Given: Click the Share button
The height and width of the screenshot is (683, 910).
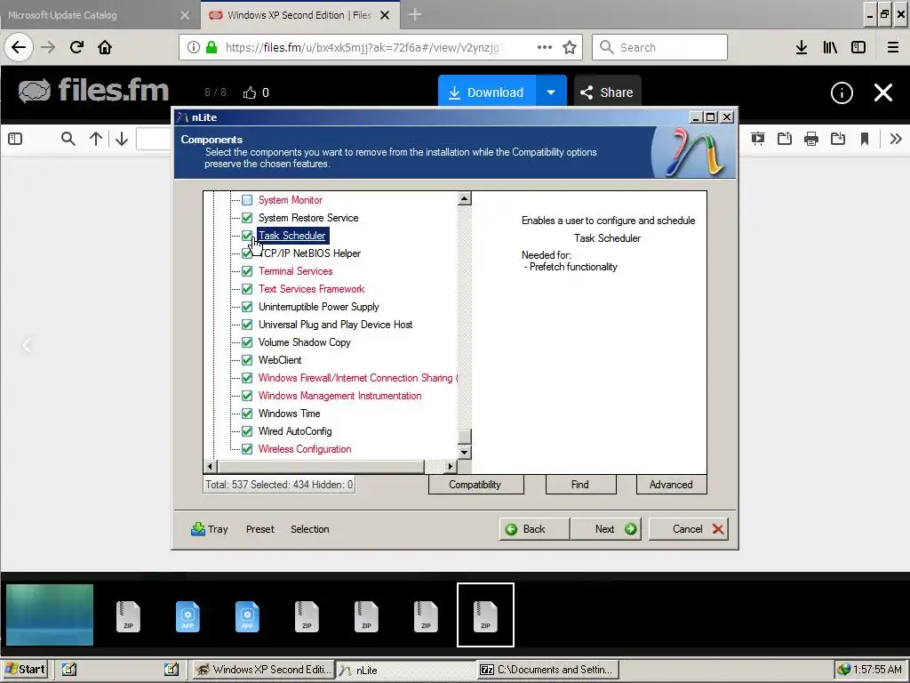Looking at the screenshot, I should (607, 92).
